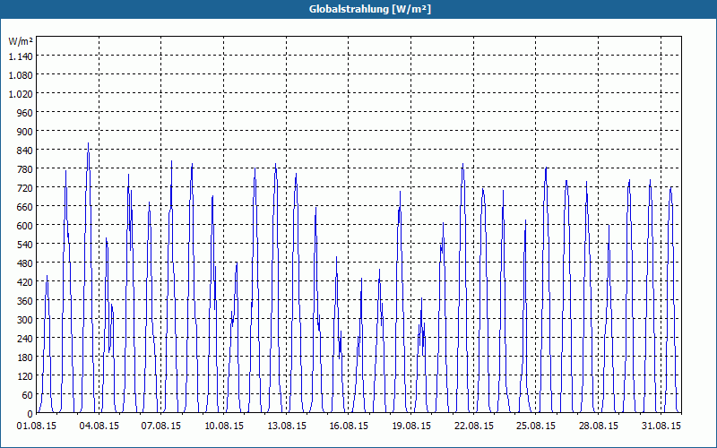Click the 120 y-axis value
Image resolution: width=717 pixels, height=448 pixels.
click(x=25, y=375)
